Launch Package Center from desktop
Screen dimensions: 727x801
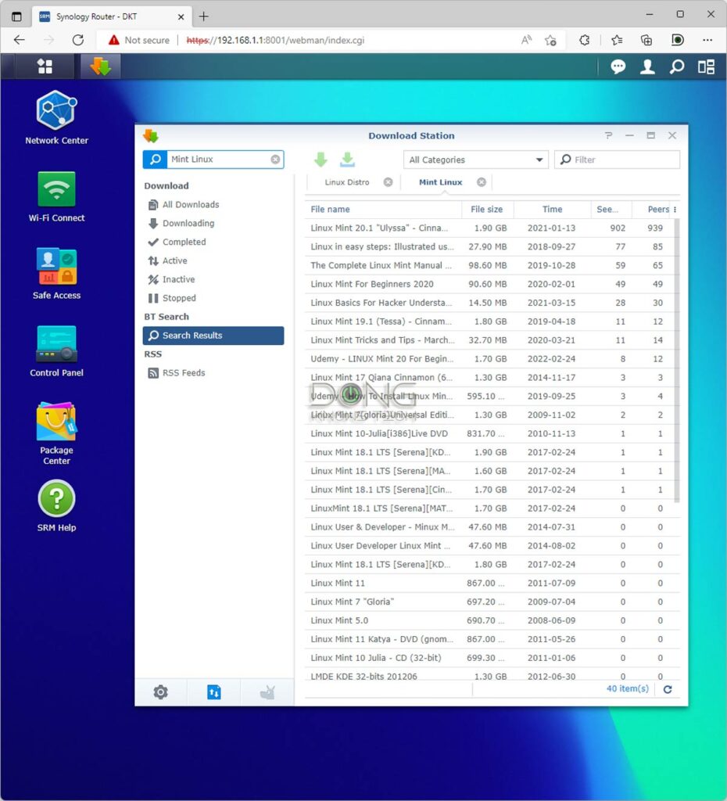coord(56,433)
